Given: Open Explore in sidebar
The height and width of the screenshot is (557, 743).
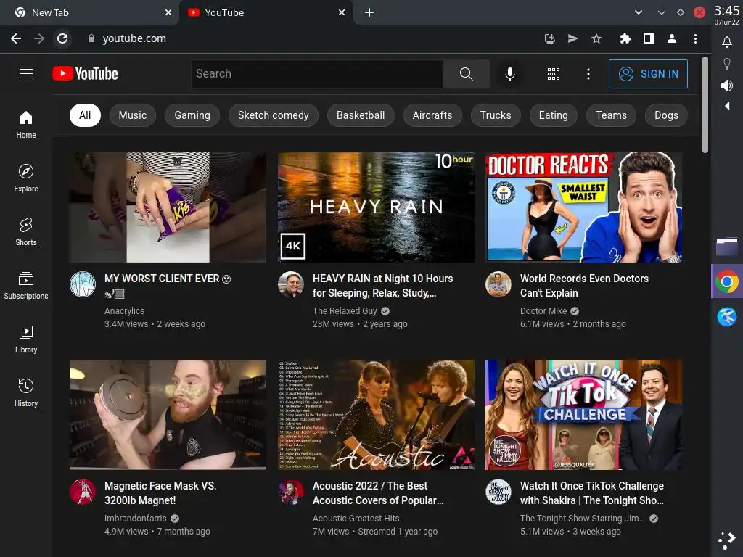Looking at the screenshot, I should tap(26, 178).
